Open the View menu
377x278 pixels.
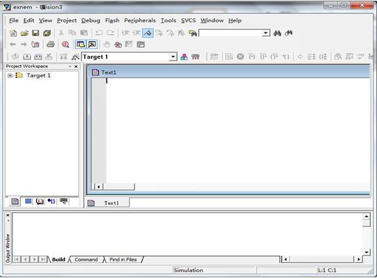coord(45,21)
